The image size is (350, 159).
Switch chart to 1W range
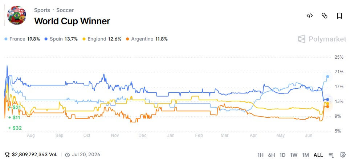click(293, 155)
